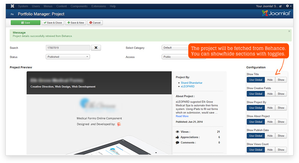This screenshot has width=299, height=163.
Task: Expand the Select Category dropdown
Action: click(175, 48)
